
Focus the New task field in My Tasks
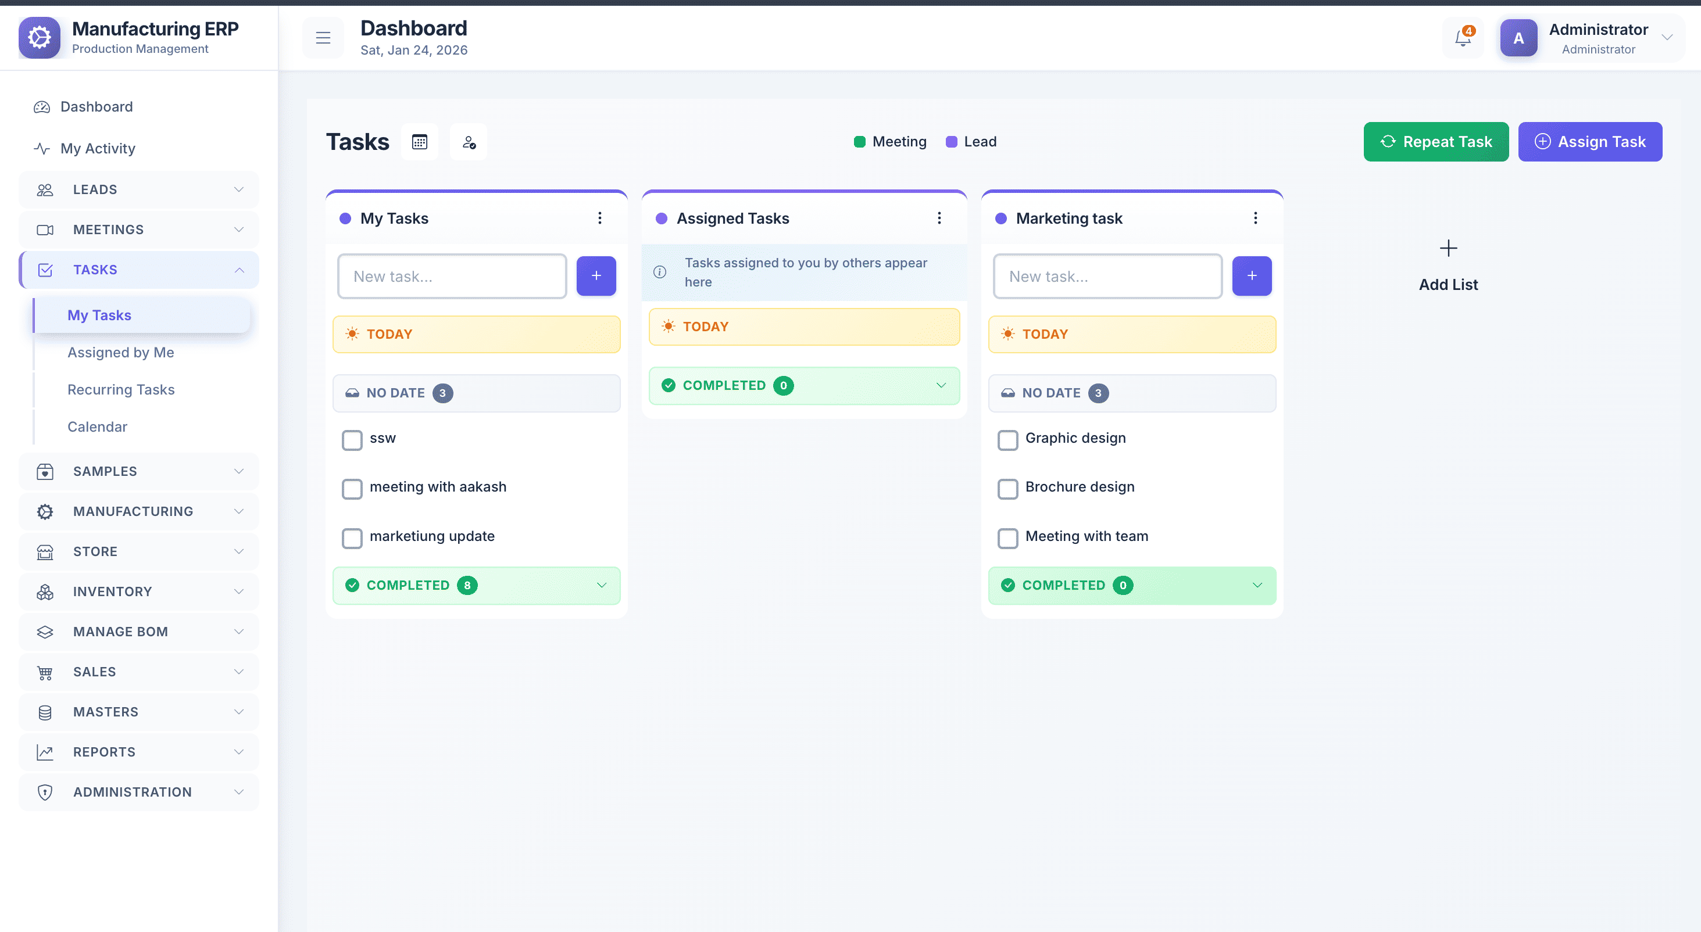pos(452,276)
